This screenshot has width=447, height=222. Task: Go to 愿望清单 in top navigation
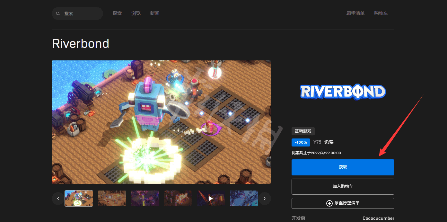pyautogui.click(x=355, y=13)
